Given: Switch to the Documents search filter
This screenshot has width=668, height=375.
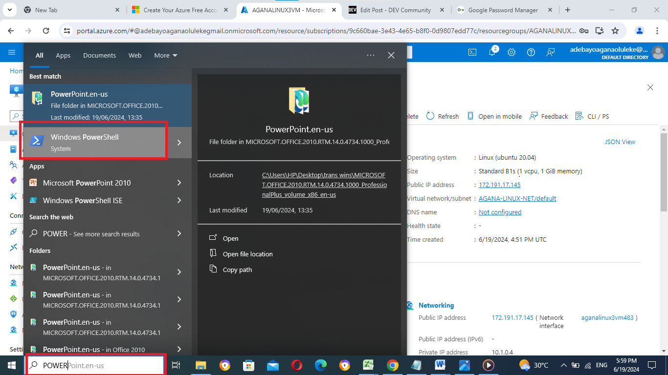Looking at the screenshot, I should pyautogui.click(x=99, y=55).
